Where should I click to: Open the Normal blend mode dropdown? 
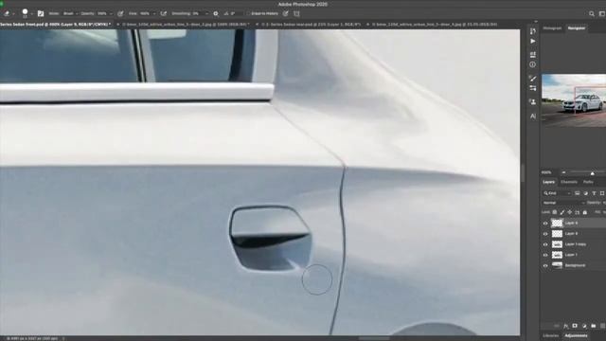click(563, 203)
